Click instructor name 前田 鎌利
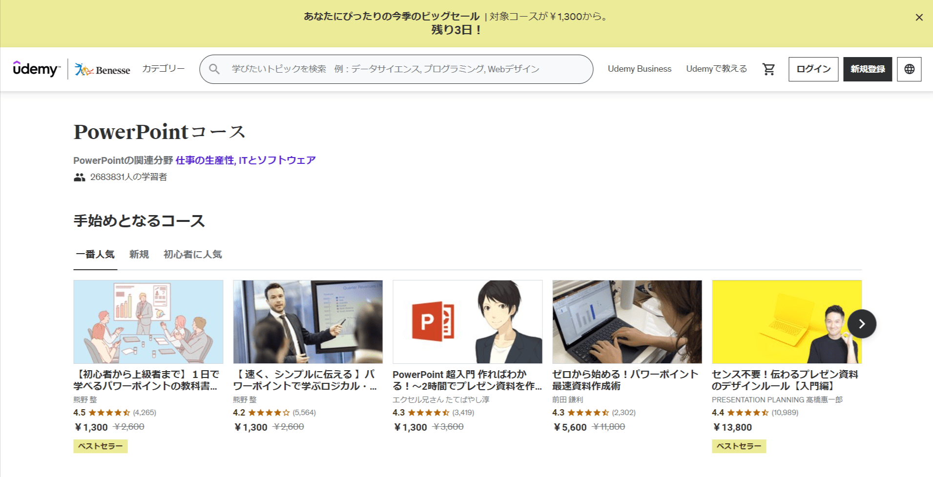Screen dimensions: 933x477 [568, 399]
